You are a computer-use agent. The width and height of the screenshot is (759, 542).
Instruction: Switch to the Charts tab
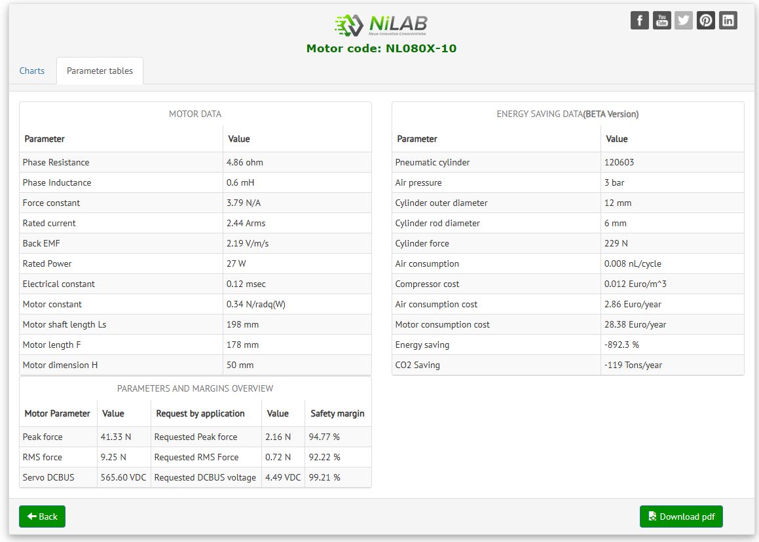point(32,71)
